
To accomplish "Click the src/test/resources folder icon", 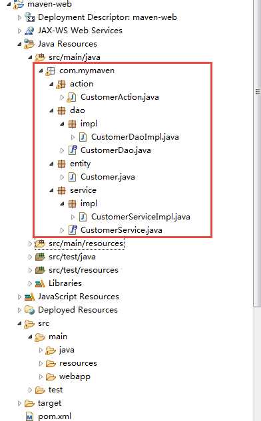I will tap(40, 270).
